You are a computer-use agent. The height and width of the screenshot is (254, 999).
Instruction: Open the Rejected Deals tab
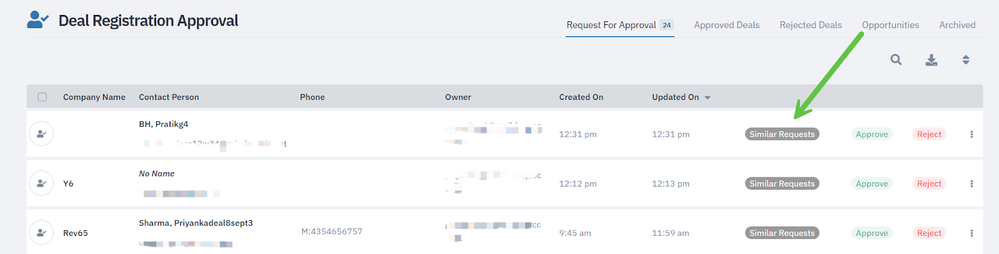[x=810, y=25]
